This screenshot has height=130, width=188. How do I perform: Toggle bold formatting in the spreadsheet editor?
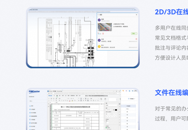tap(59, 100)
